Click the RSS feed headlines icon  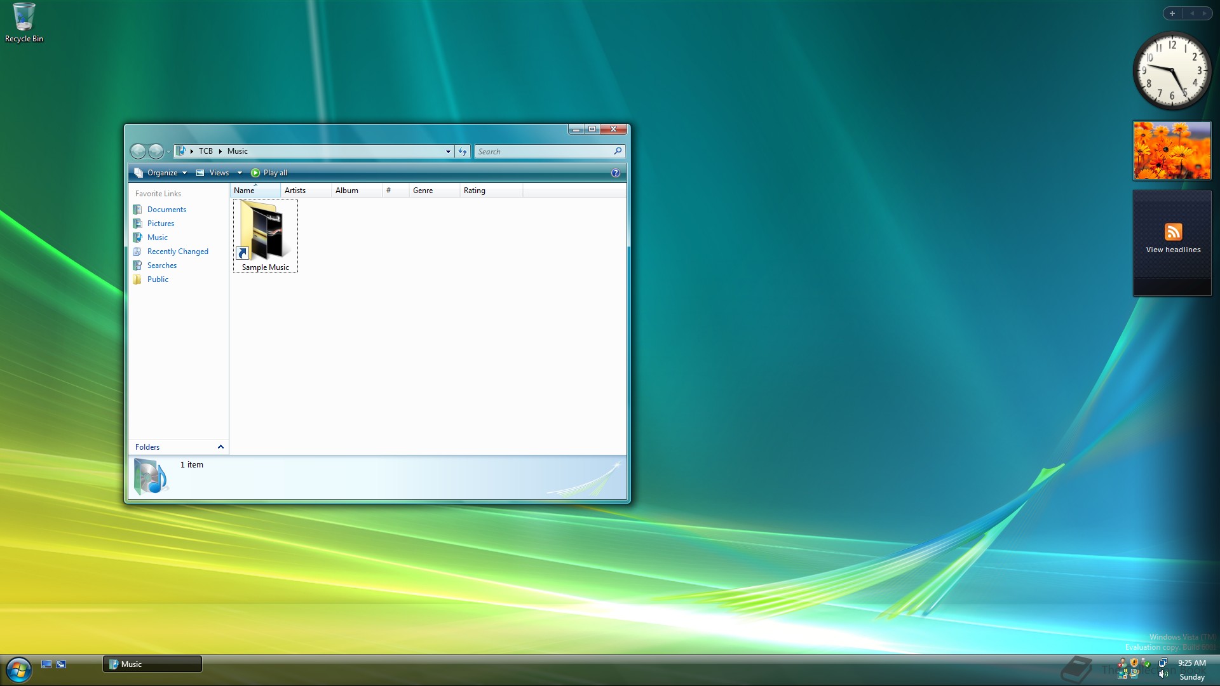tap(1173, 232)
